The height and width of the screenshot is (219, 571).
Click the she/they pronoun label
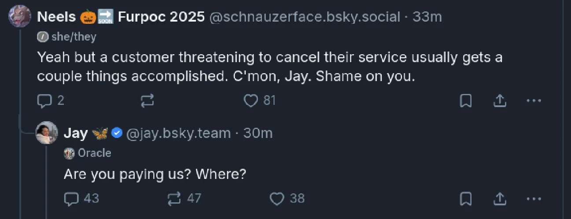[x=66, y=37]
